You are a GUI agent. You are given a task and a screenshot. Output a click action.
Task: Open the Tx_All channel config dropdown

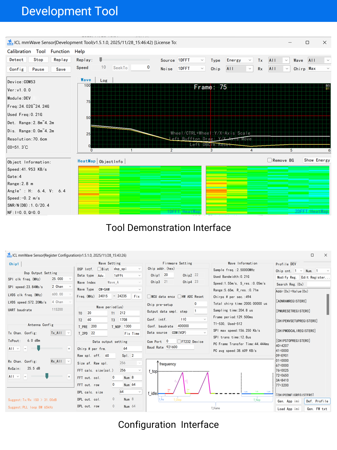60,333
